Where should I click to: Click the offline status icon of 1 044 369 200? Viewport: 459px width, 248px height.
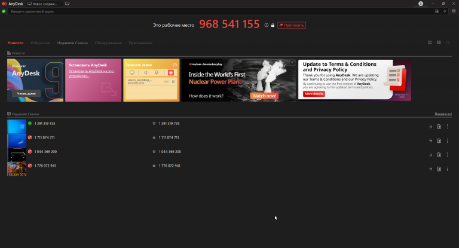click(x=30, y=151)
